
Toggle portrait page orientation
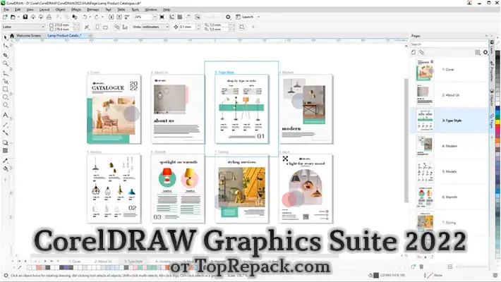point(97,27)
